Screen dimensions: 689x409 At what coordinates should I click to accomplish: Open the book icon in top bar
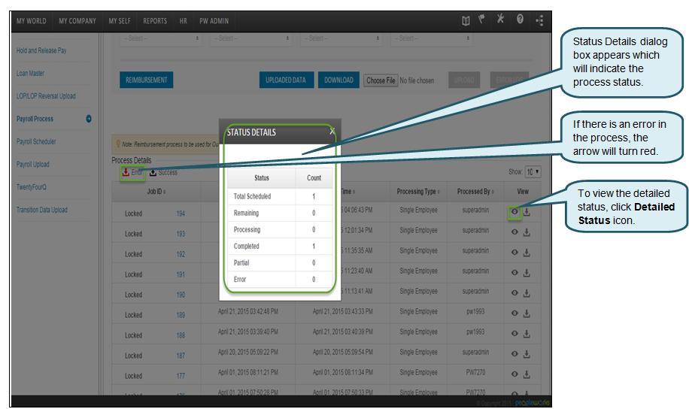click(466, 20)
